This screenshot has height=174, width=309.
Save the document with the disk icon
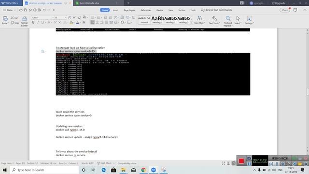pos(26,10)
